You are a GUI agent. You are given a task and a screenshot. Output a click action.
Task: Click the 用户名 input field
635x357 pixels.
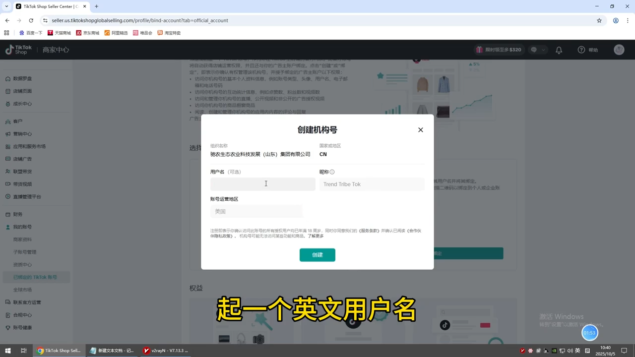262,184
